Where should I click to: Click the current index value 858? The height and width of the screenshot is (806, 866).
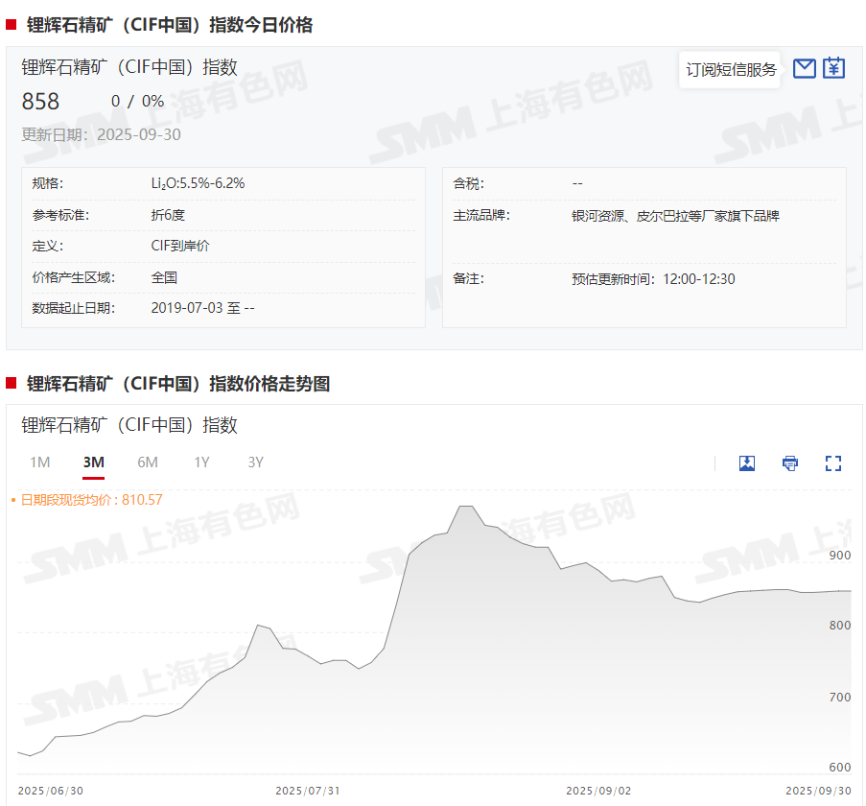click(41, 102)
